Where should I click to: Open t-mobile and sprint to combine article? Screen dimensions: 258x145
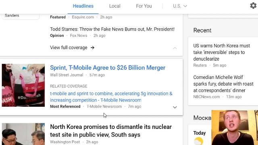click(111, 97)
